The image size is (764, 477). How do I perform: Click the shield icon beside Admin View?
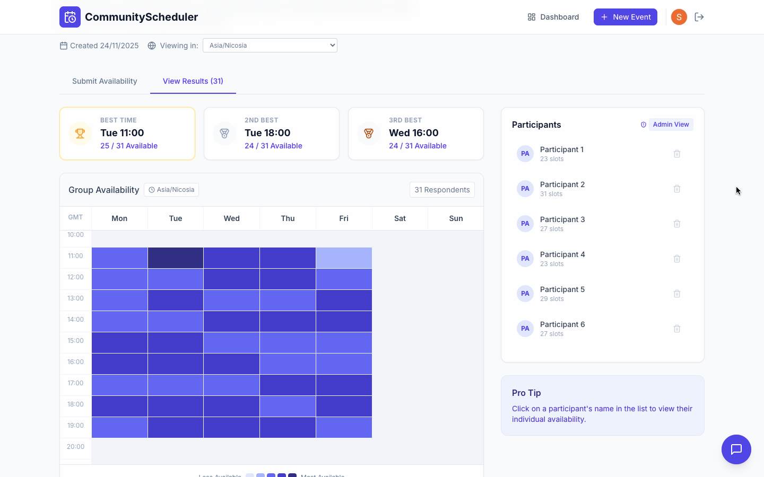point(644,124)
